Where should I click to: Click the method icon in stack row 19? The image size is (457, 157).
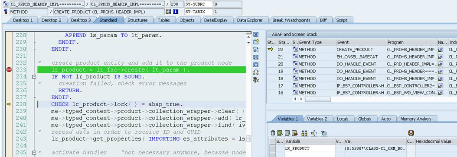coord(296,71)
